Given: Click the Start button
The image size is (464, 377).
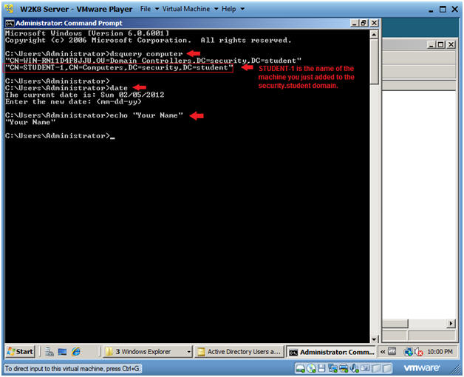Looking at the screenshot, I should (x=20, y=352).
